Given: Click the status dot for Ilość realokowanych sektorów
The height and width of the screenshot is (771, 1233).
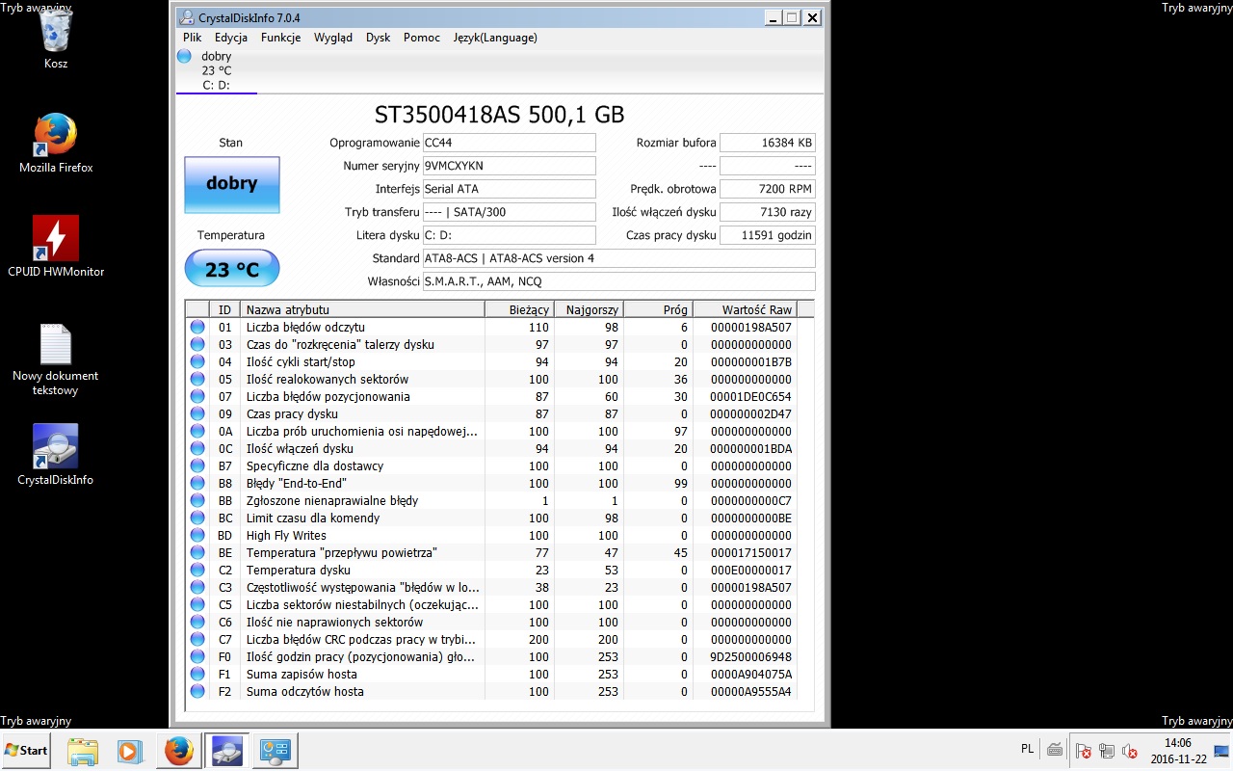Looking at the screenshot, I should click(197, 380).
